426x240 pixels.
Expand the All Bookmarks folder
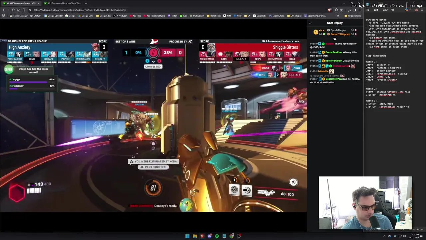point(353,16)
